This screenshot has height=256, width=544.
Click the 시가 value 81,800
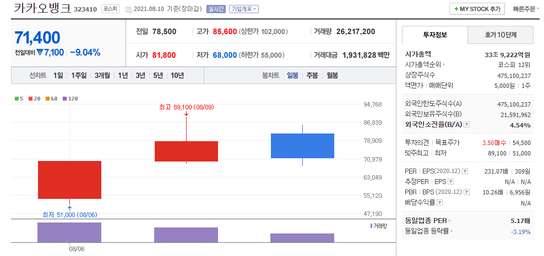164,55
